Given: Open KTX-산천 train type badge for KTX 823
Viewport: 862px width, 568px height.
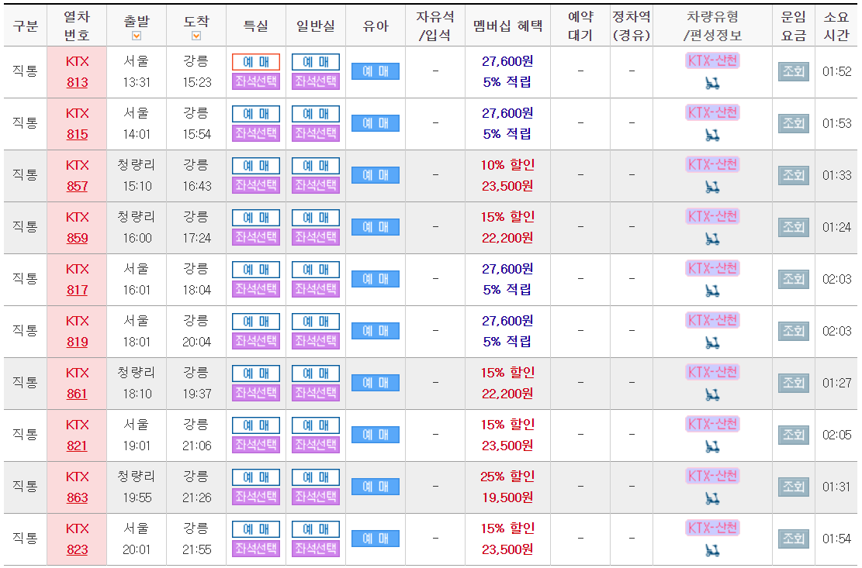Looking at the screenshot, I should click(712, 528).
